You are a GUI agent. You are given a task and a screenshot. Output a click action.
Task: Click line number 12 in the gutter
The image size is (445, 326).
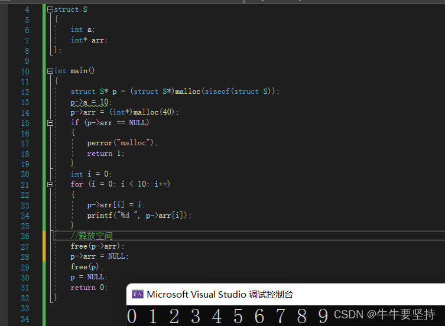[x=25, y=92]
